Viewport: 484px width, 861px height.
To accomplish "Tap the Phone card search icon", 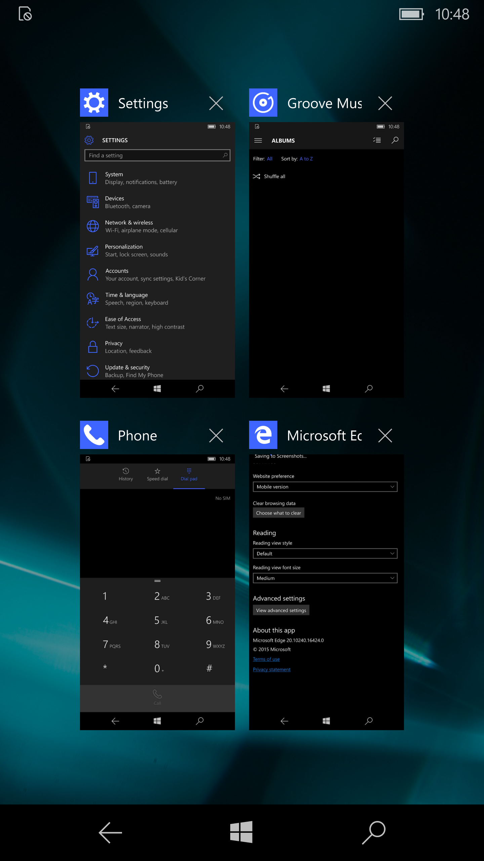I will coord(200,721).
